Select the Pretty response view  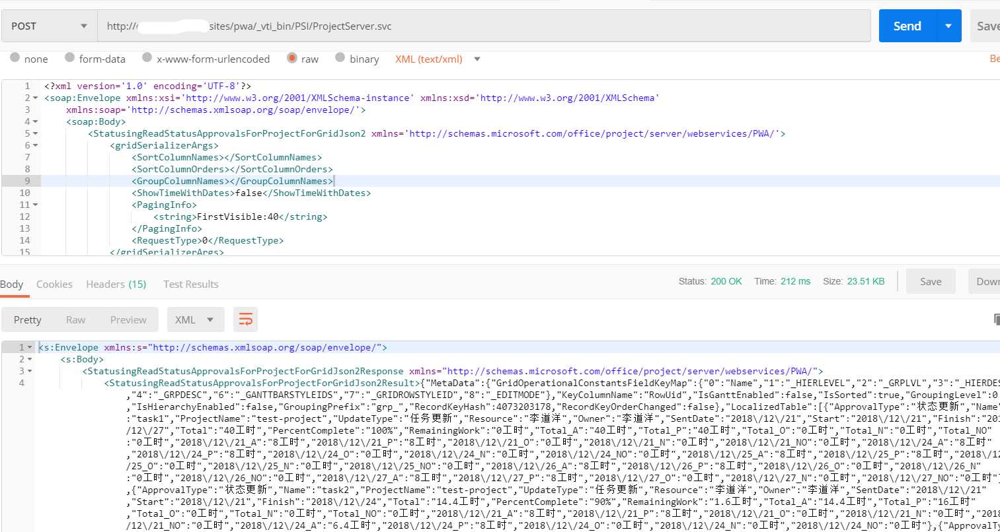(x=28, y=319)
